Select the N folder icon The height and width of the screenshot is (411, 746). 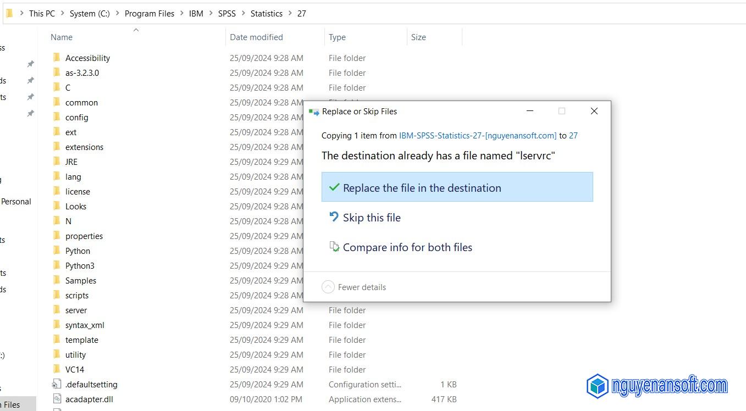point(57,221)
